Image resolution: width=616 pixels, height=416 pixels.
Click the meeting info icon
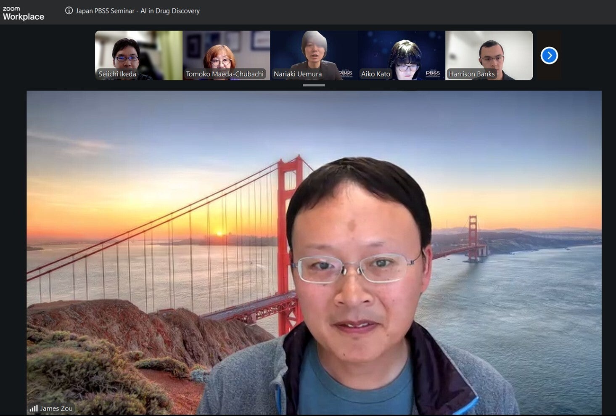[x=69, y=11]
